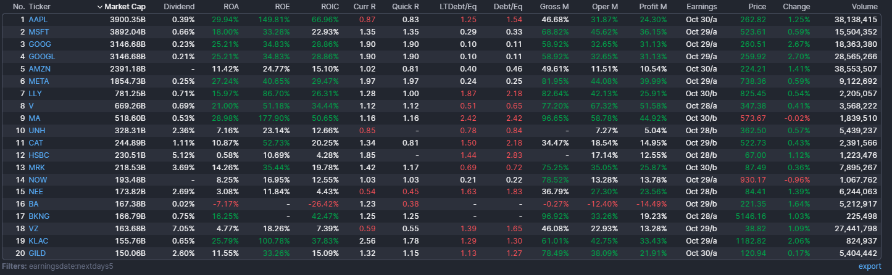Open the AAPL ticker link
Image resolution: width=892 pixels, height=275 pixels.
point(38,20)
